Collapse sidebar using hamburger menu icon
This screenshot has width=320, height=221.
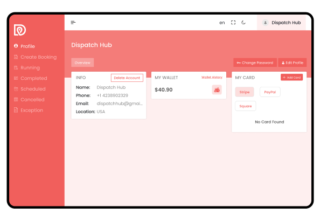pyautogui.click(x=73, y=23)
